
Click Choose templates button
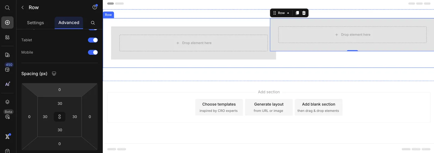(x=219, y=107)
